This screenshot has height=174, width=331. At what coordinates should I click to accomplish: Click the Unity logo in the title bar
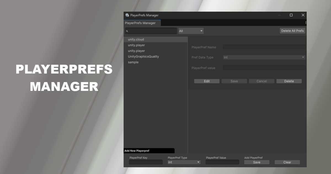[127, 15]
